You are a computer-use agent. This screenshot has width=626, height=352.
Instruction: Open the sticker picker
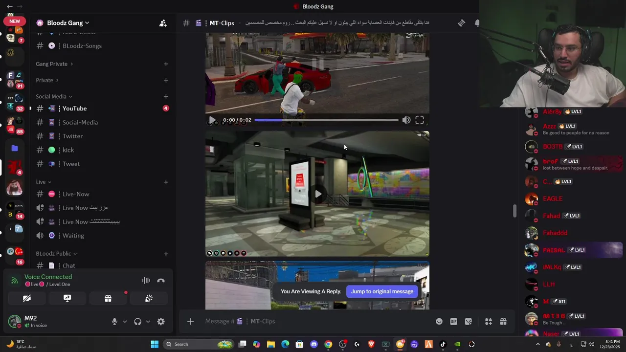coord(469,321)
